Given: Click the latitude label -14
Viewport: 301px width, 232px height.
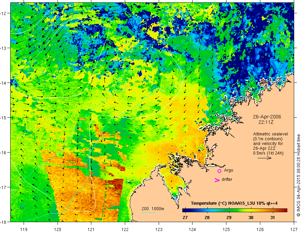Looking at the screenshot, I should 3,83.
